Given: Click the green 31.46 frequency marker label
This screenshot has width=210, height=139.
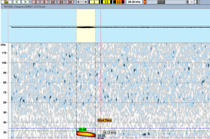Looking at the screenshot, I should pyautogui.click(x=83, y=130).
